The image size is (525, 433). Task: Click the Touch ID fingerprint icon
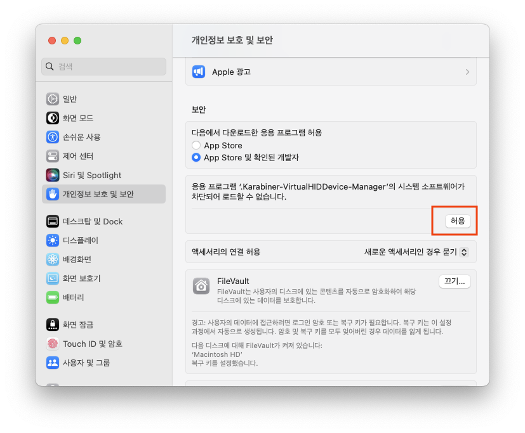53,344
